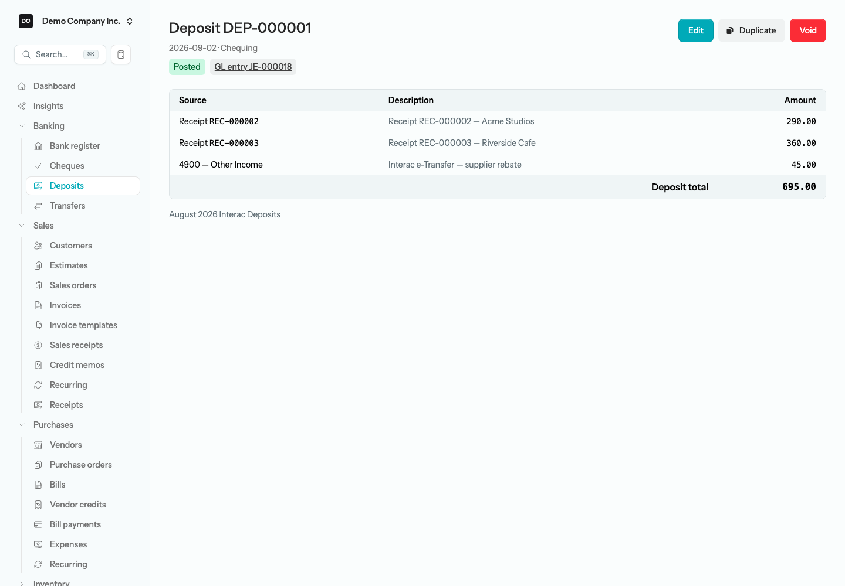Collapse the Sales section chevron
The height and width of the screenshot is (586, 845).
(22, 226)
